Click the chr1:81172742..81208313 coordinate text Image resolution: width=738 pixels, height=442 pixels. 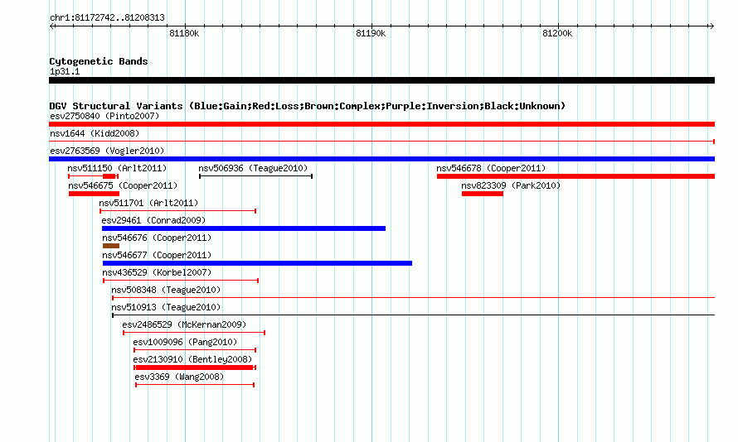point(107,17)
